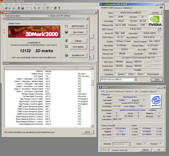
Task: Click the Intel Inside Pentium logo in CPU-Z
Action: coord(156,101)
